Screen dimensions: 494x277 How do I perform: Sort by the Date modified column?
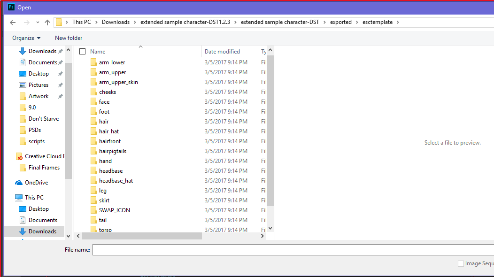point(222,52)
